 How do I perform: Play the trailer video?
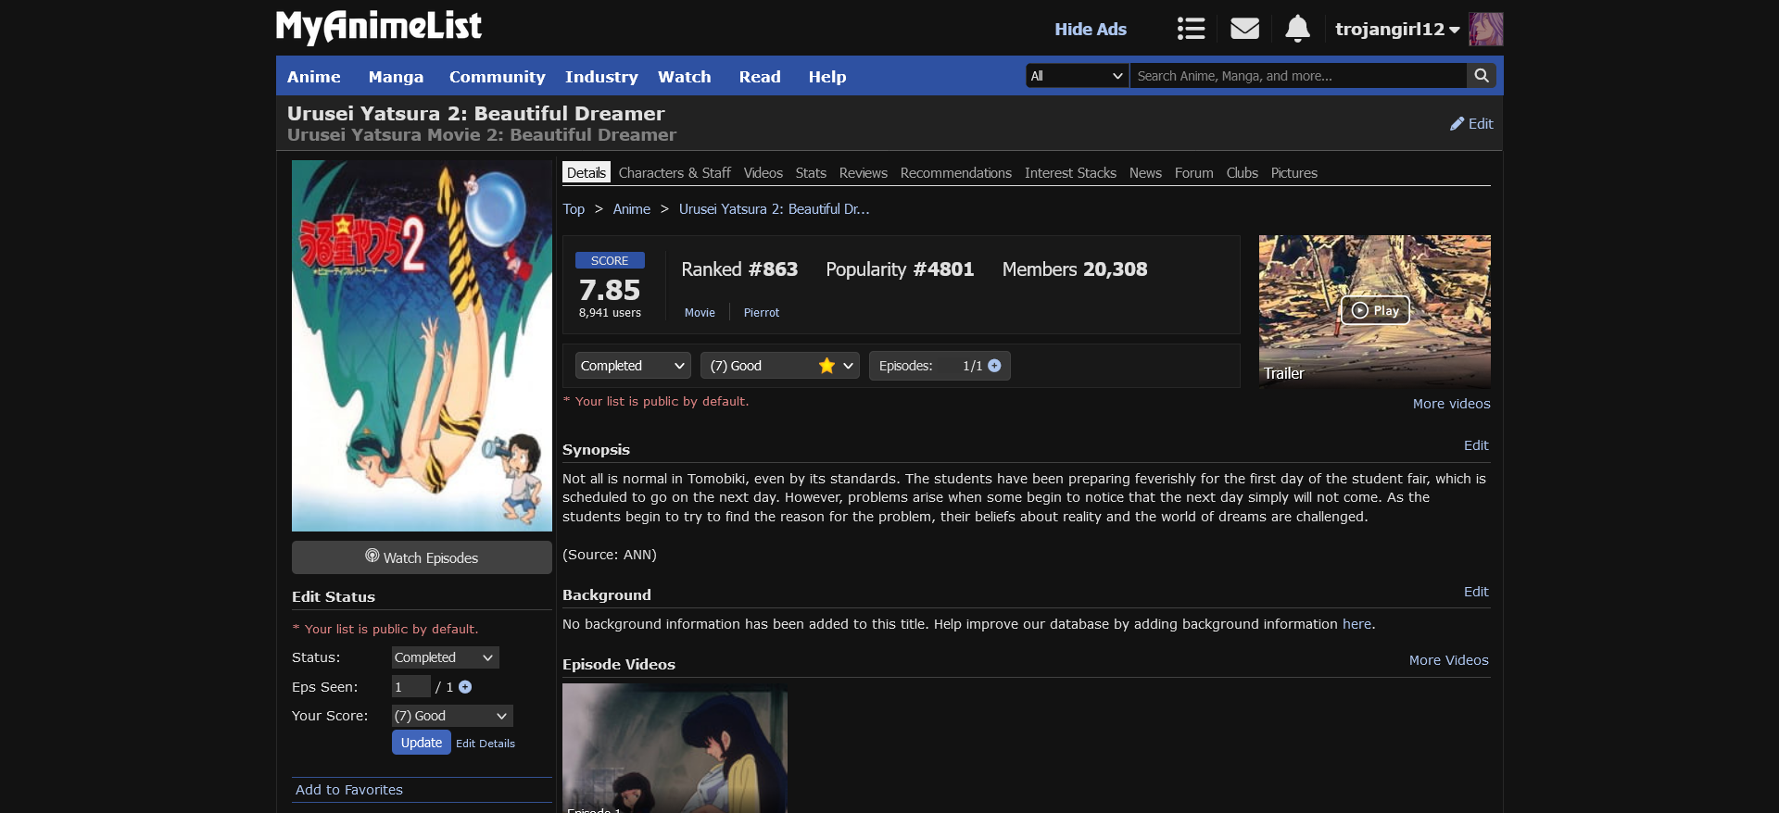1375,310
